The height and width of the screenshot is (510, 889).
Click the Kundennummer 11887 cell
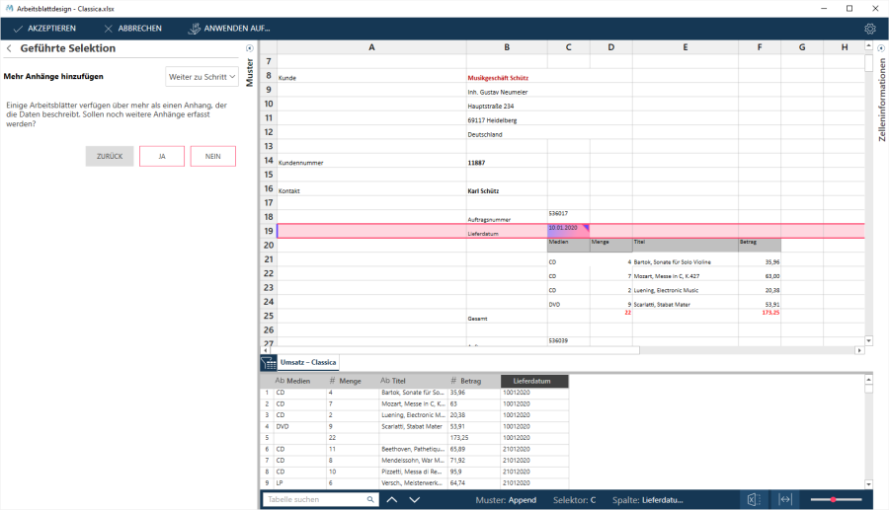507,163
